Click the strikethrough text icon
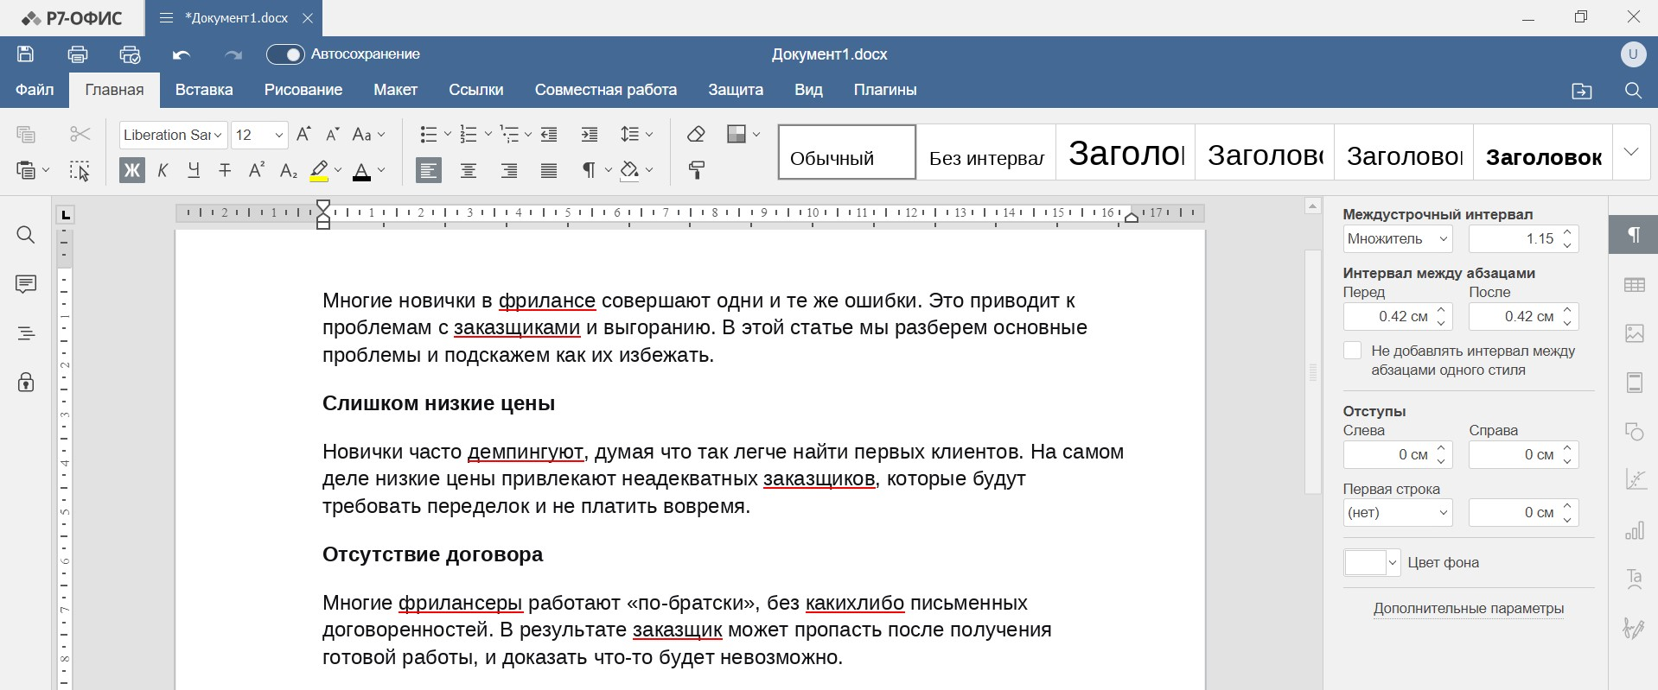The height and width of the screenshot is (690, 1658). pyautogui.click(x=225, y=171)
